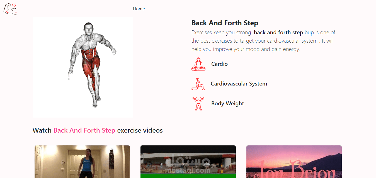Click the Body Weight label
This screenshot has width=376, height=178.
[227, 104]
